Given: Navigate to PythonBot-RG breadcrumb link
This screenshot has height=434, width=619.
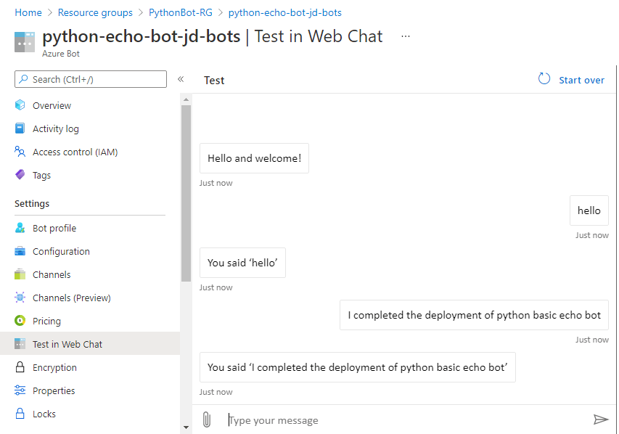Looking at the screenshot, I should [x=180, y=12].
